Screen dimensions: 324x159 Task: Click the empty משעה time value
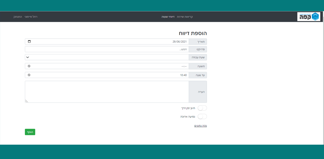[x=183, y=66]
